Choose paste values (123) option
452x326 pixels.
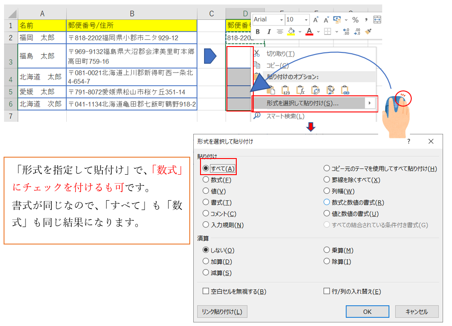coord(286,90)
